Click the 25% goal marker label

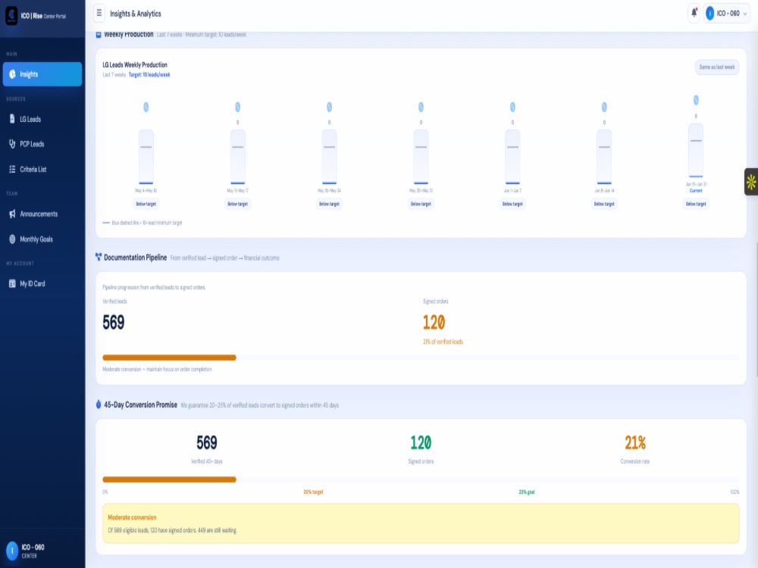(x=527, y=492)
